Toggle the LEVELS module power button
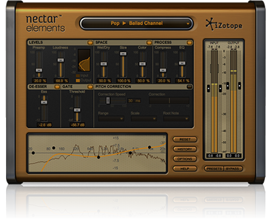 pos(90,42)
